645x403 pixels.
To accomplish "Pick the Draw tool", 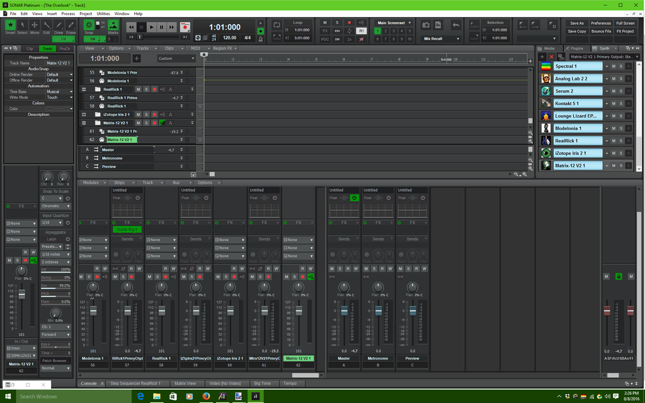I will coord(59,25).
